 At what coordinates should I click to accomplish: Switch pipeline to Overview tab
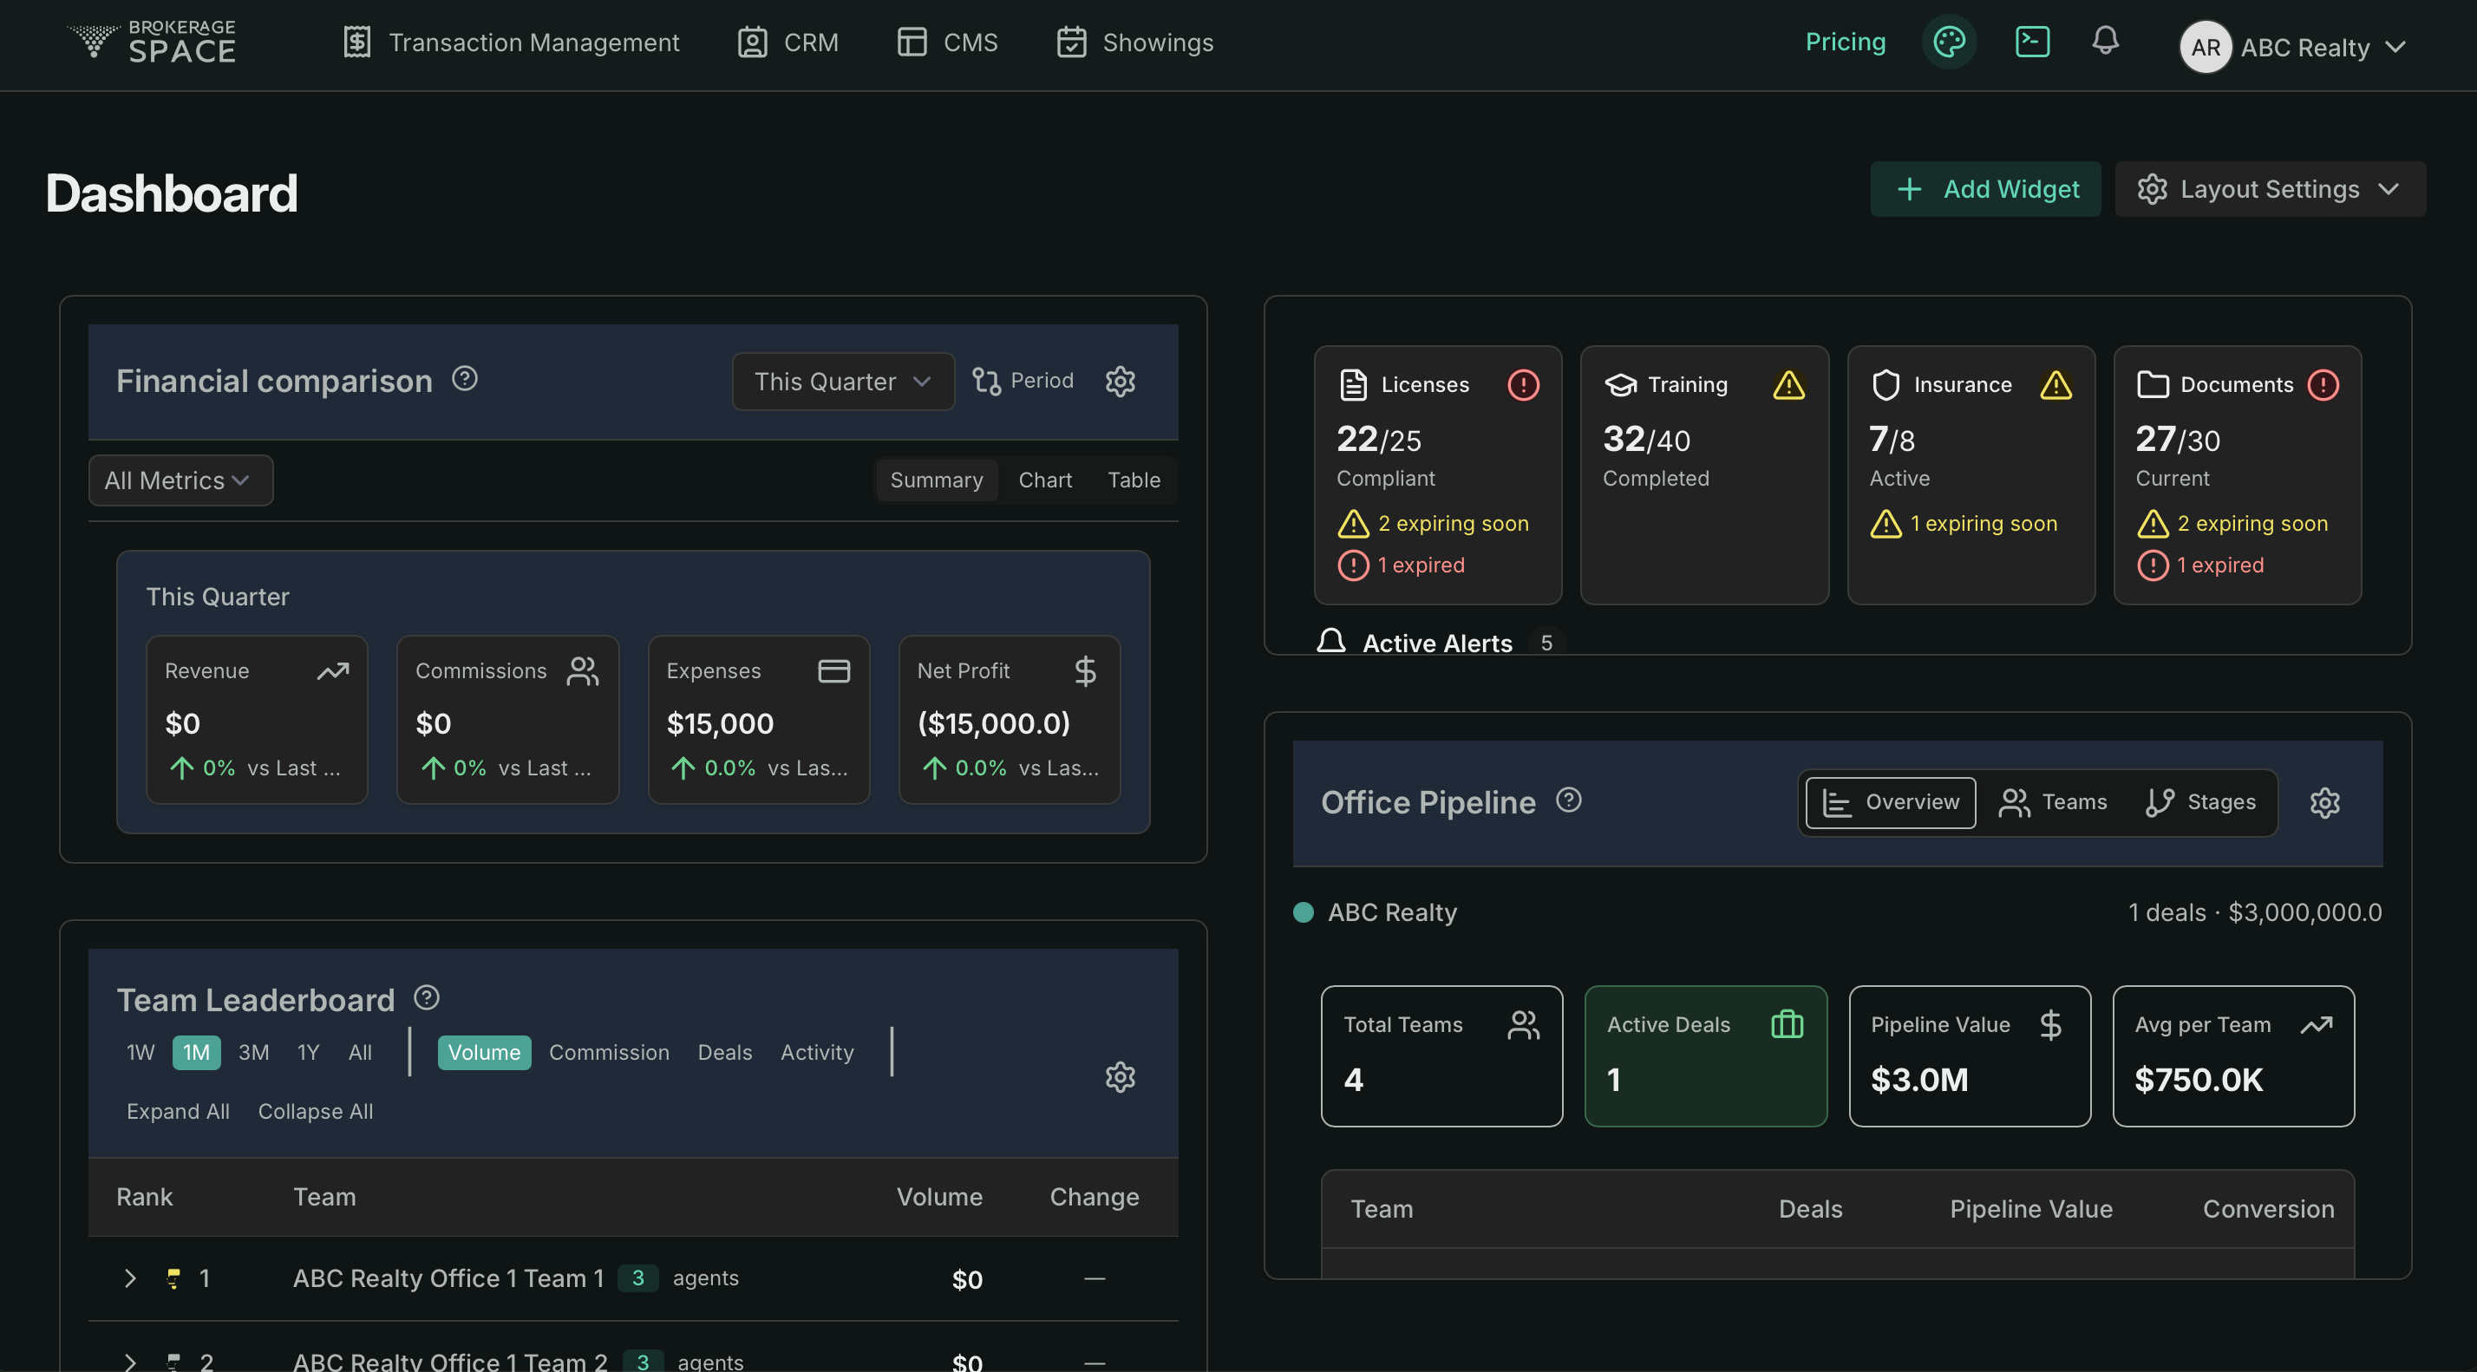click(1891, 803)
